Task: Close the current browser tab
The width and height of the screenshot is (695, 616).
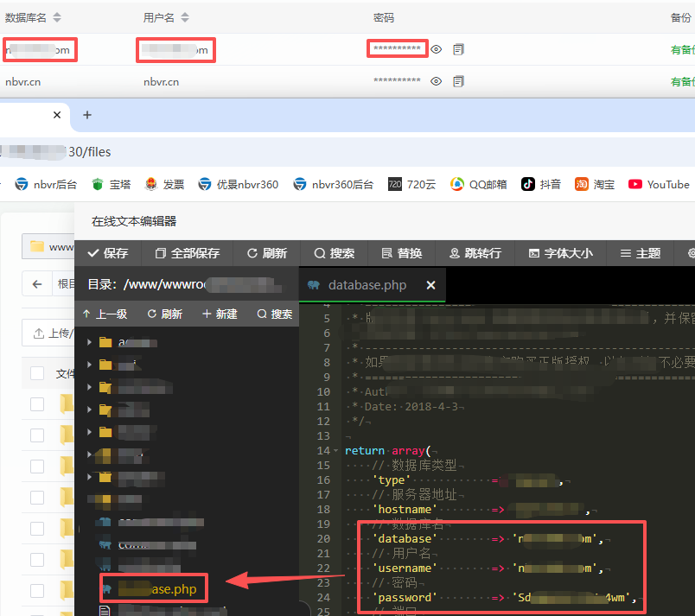Action: (x=57, y=115)
